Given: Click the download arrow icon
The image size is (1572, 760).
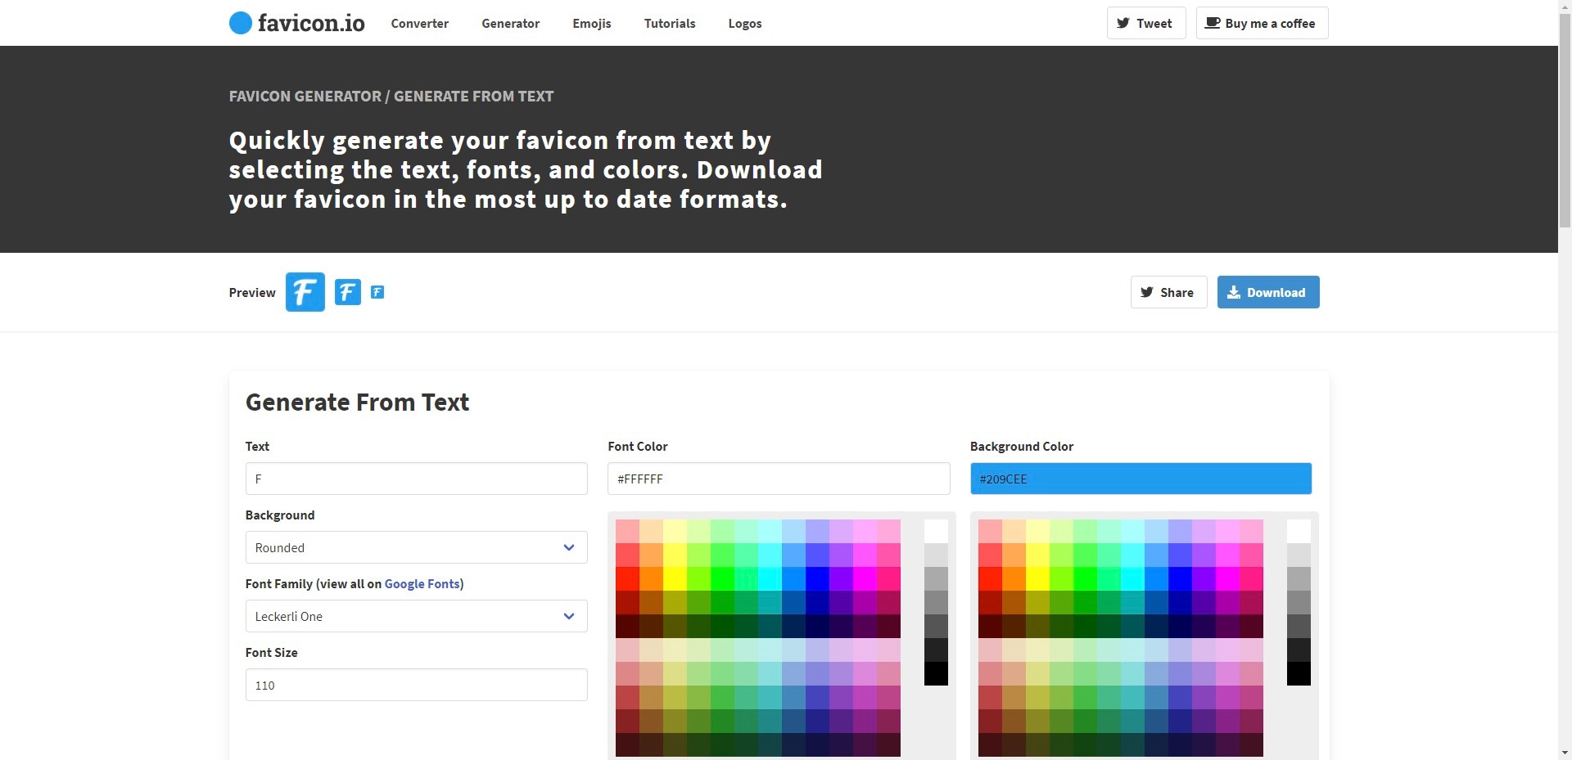Looking at the screenshot, I should 1234,292.
